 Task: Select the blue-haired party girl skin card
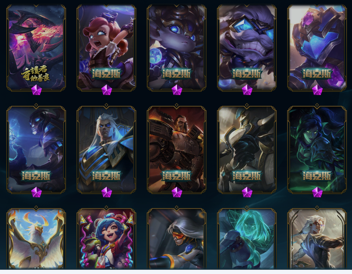pos(106,238)
